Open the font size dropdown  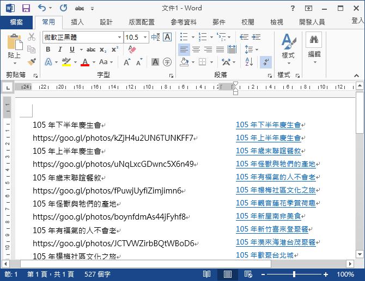click(145, 37)
